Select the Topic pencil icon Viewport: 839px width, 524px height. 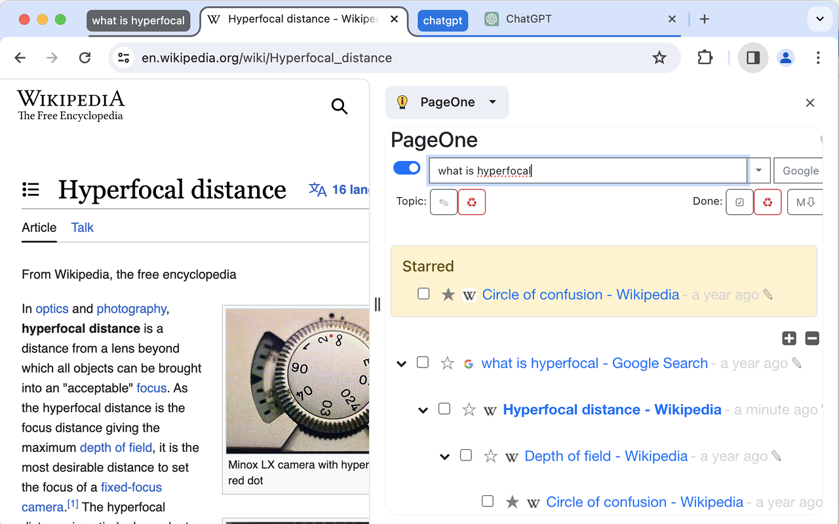(x=444, y=202)
